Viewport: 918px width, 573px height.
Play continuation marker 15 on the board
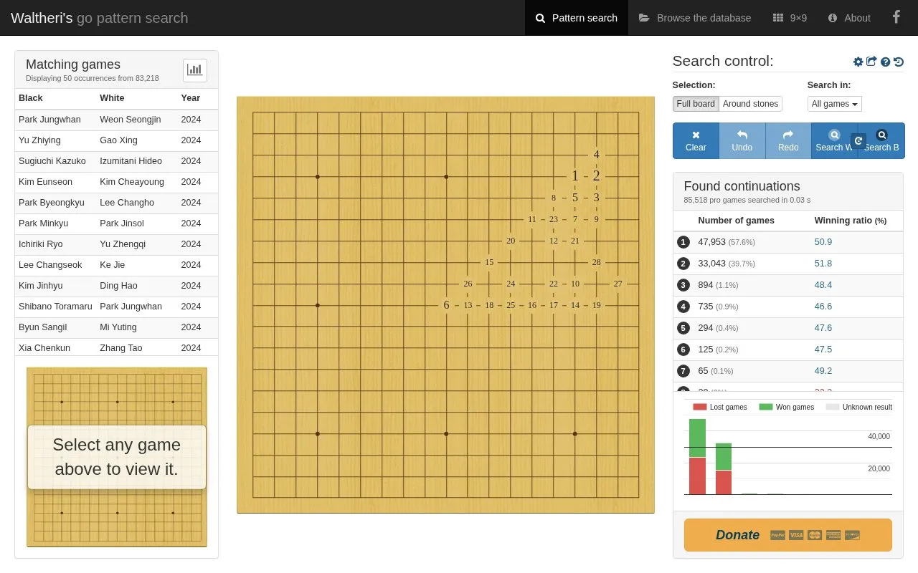coord(489,262)
